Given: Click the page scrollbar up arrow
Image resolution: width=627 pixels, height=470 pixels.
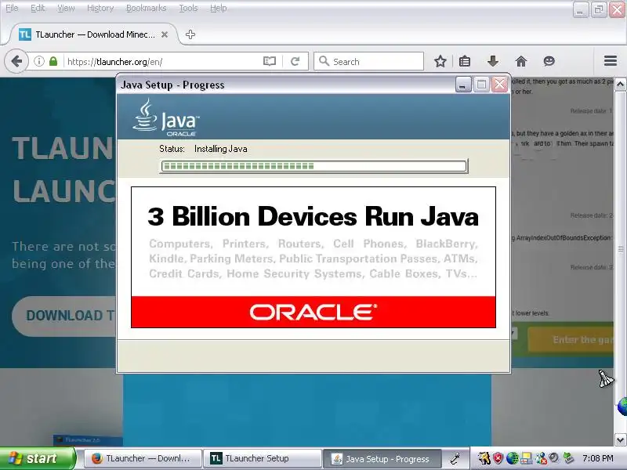Looking at the screenshot, I should [620, 85].
